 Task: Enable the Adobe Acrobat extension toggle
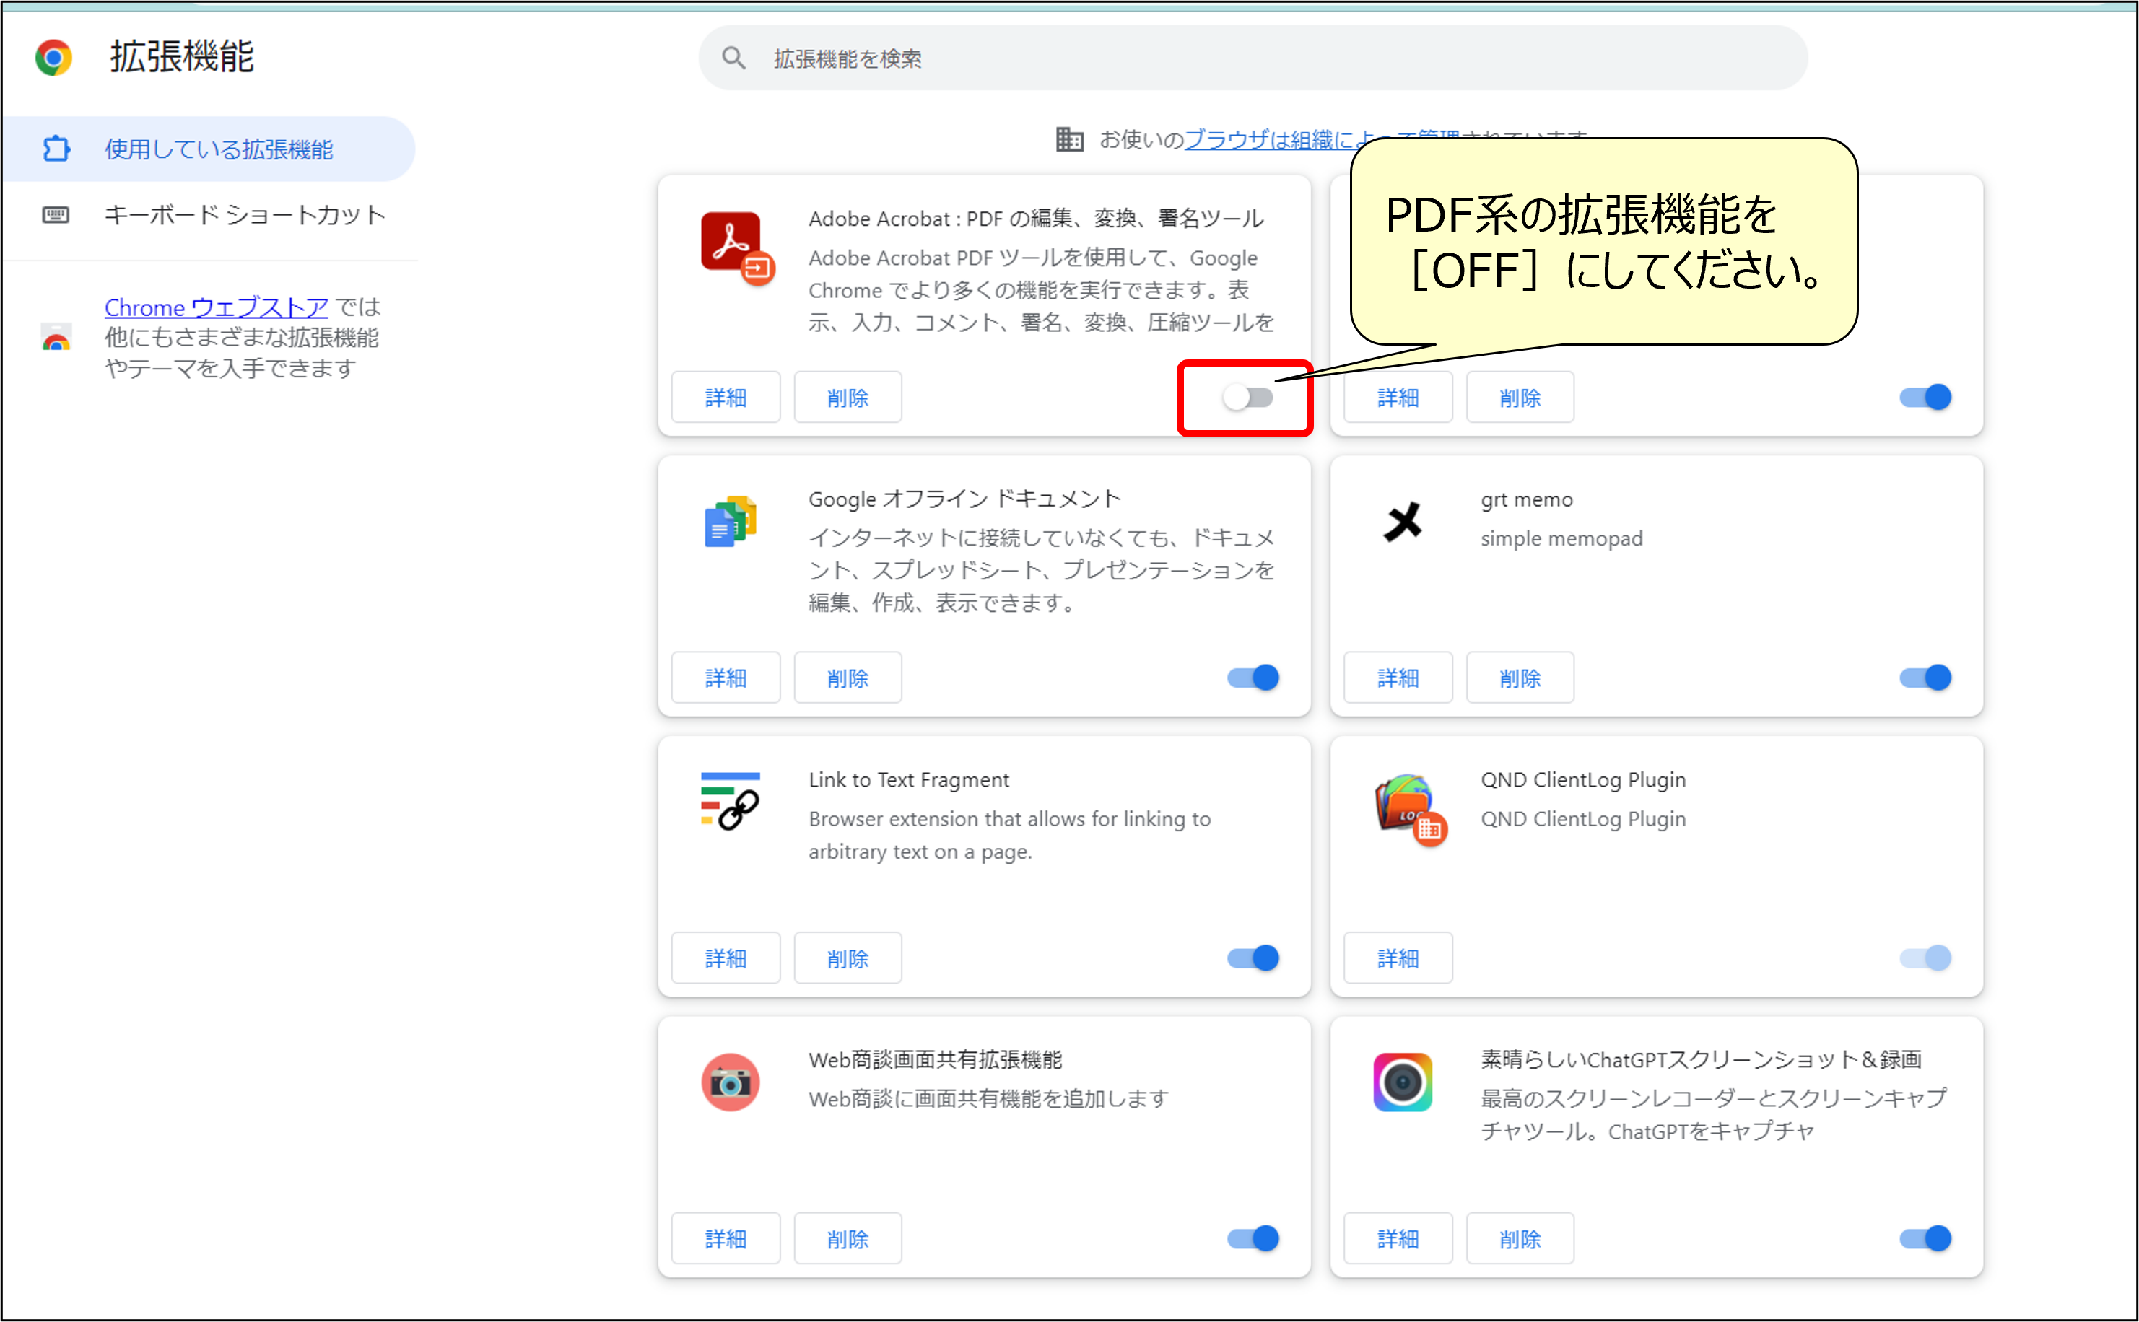tap(1245, 397)
